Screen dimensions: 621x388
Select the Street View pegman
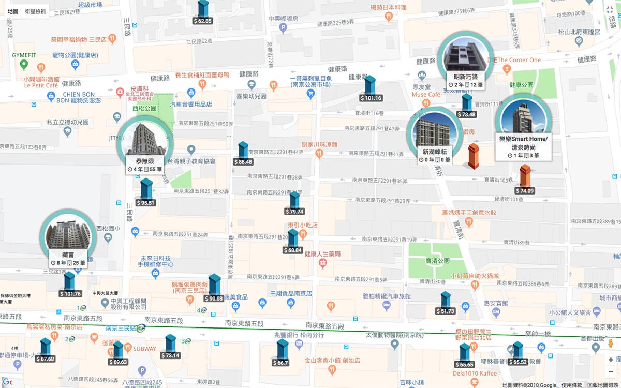611,344
